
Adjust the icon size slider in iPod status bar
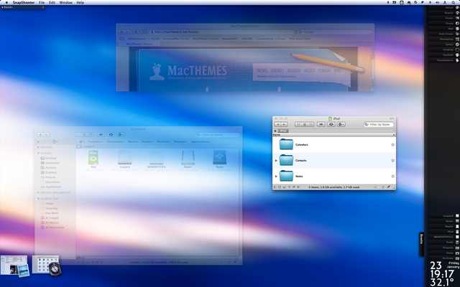point(377,187)
